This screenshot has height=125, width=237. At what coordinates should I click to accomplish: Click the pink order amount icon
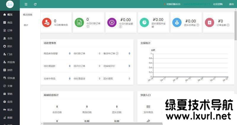[209, 22]
